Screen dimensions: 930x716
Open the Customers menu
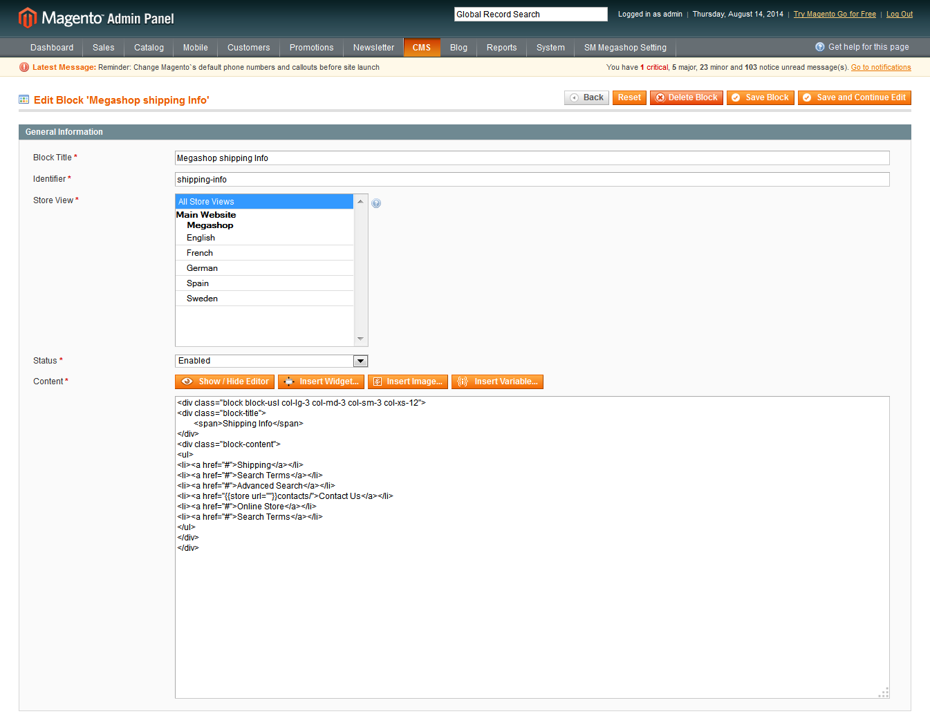point(249,48)
